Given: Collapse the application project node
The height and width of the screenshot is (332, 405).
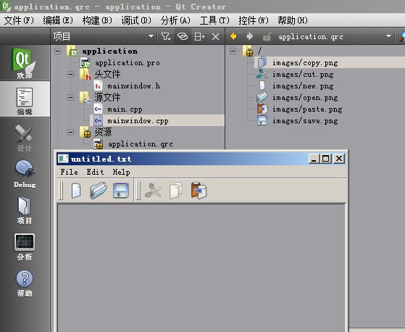Looking at the screenshot, I should [58, 51].
